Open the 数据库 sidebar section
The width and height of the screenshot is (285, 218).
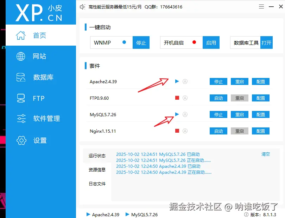(41, 77)
